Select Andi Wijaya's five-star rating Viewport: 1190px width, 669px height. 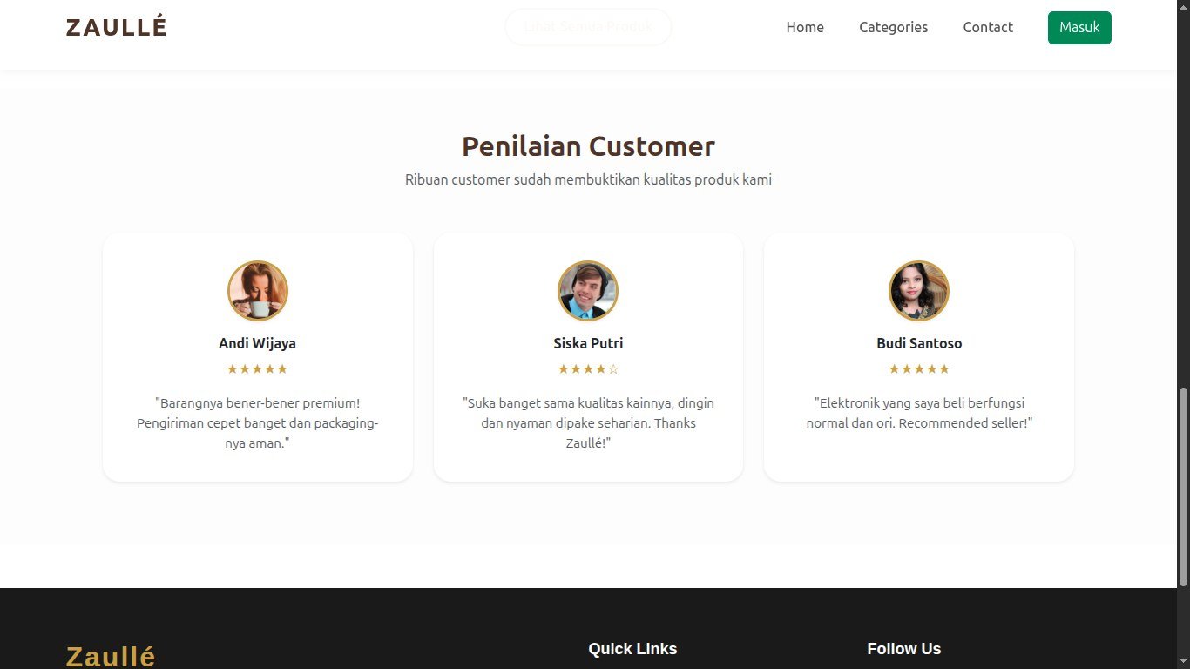point(258,369)
